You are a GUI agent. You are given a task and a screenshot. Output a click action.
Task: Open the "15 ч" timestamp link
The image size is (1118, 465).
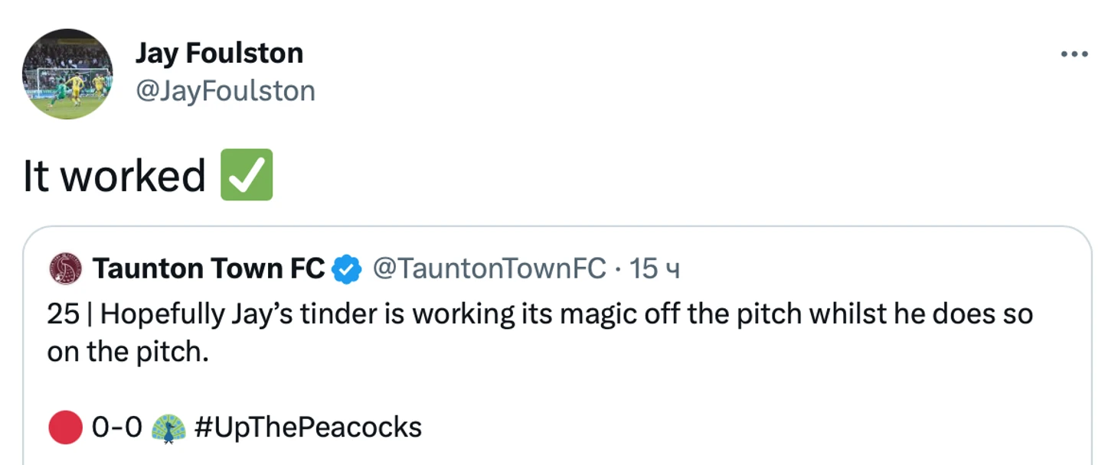click(655, 268)
